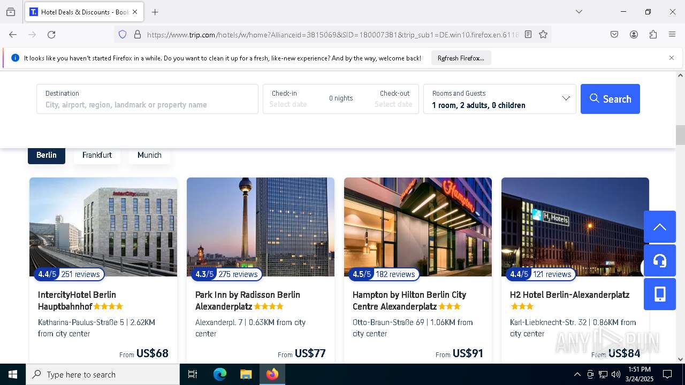Switch to the Munich tab
The height and width of the screenshot is (385, 685).
point(149,155)
